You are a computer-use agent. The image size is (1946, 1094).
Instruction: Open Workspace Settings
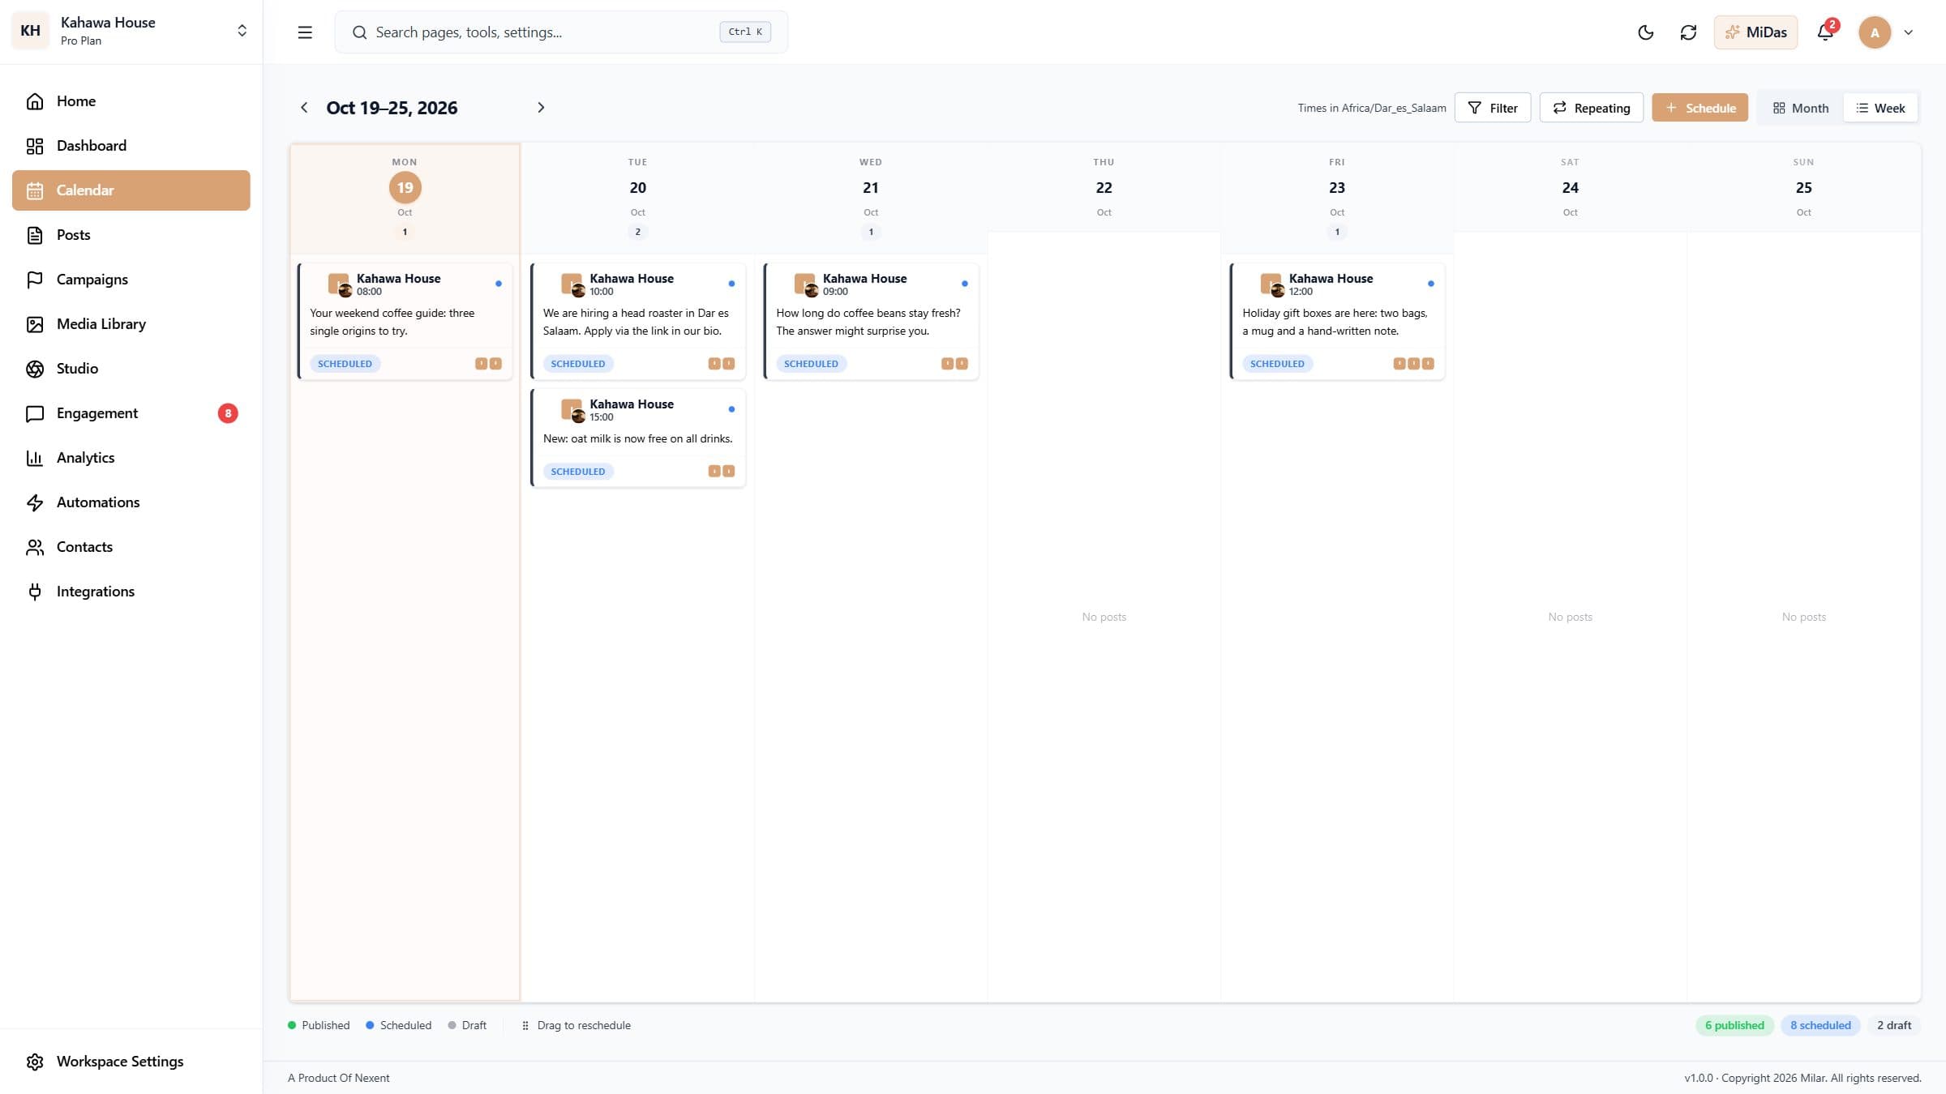131,1062
